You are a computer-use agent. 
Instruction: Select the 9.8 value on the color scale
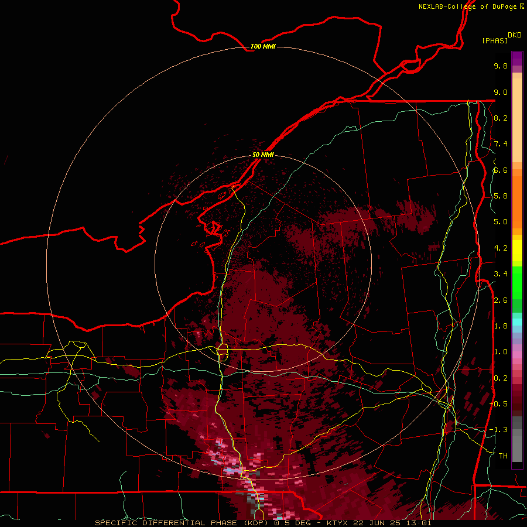tap(501, 66)
